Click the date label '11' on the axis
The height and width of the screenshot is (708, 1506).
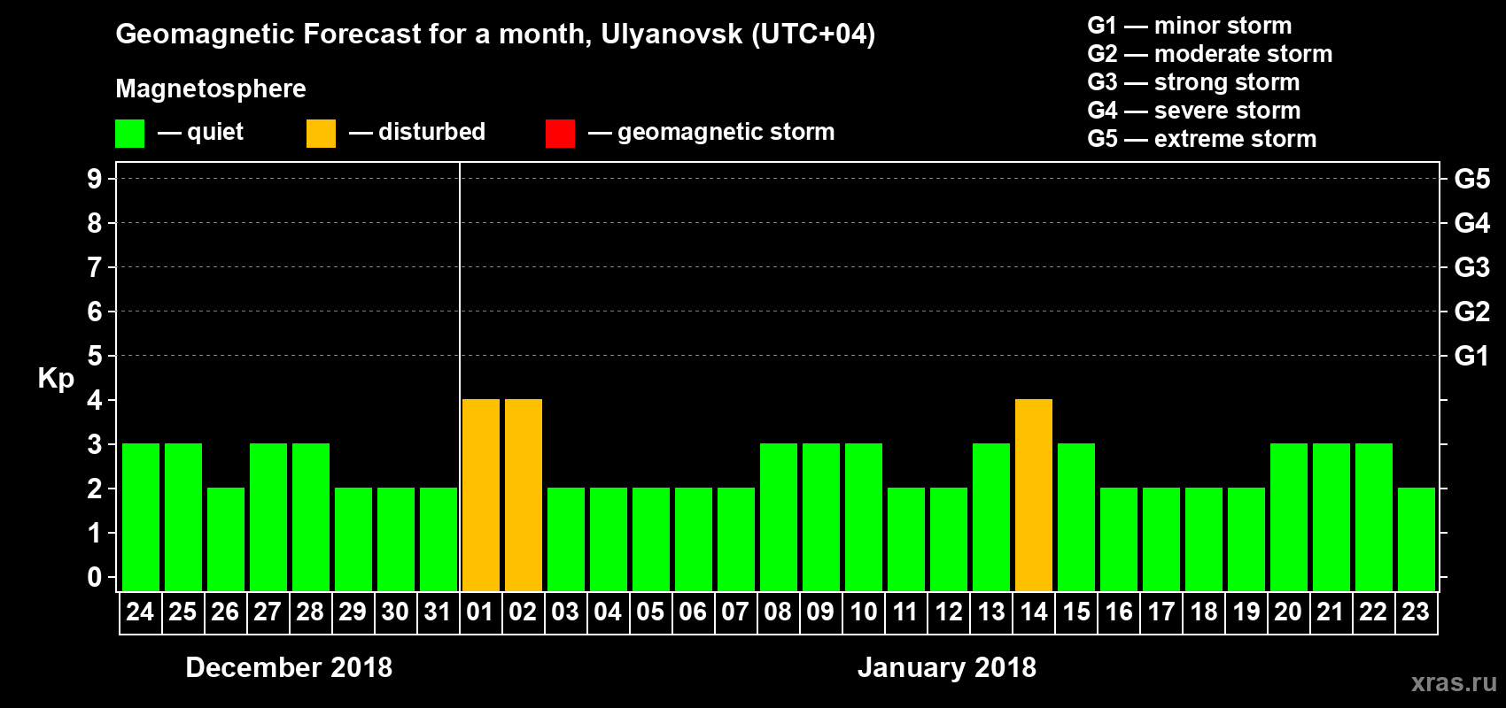point(905,612)
